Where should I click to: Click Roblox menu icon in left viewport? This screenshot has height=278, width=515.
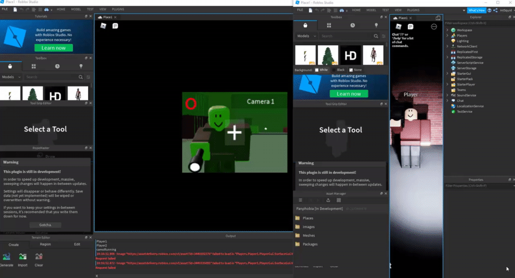(103, 26)
